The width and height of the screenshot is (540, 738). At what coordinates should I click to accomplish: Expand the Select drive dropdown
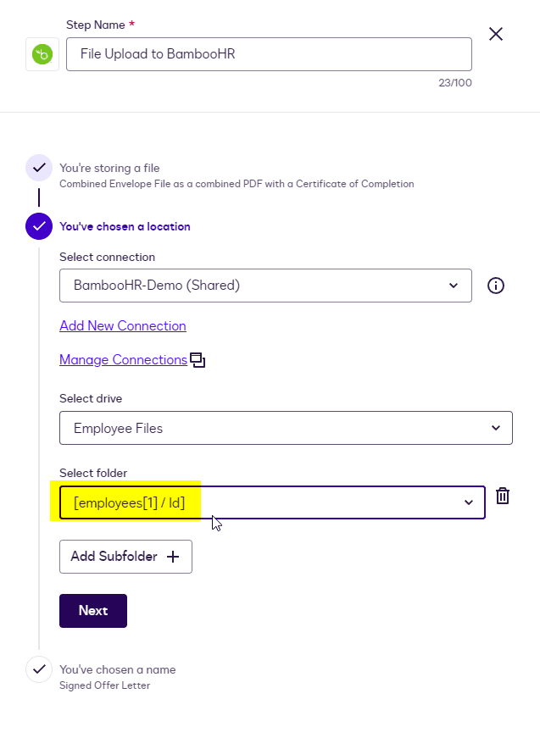(x=286, y=428)
